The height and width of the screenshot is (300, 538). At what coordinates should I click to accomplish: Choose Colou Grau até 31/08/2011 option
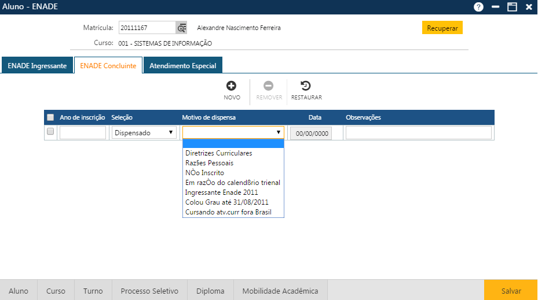(233, 202)
